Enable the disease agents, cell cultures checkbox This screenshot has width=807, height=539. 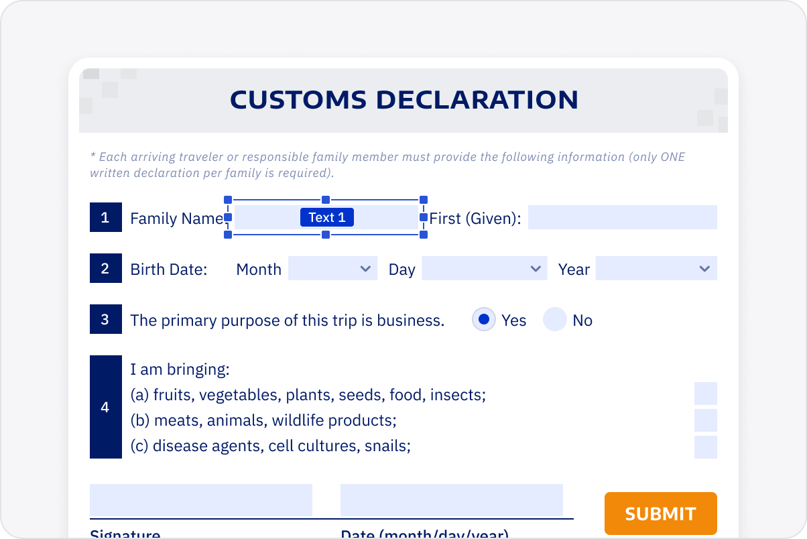pos(705,447)
